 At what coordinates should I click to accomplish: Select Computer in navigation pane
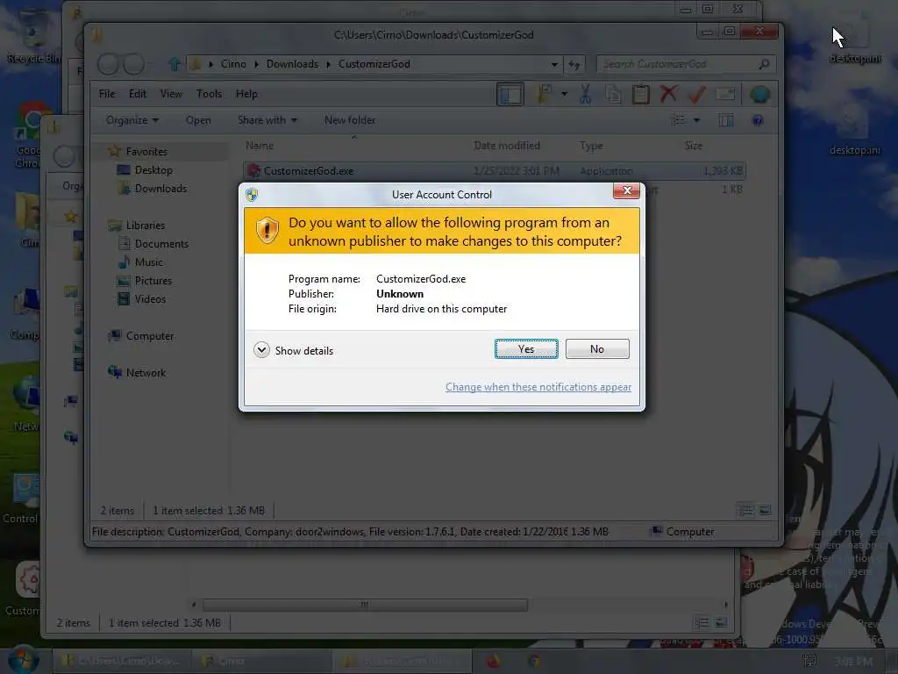(149, 336)
